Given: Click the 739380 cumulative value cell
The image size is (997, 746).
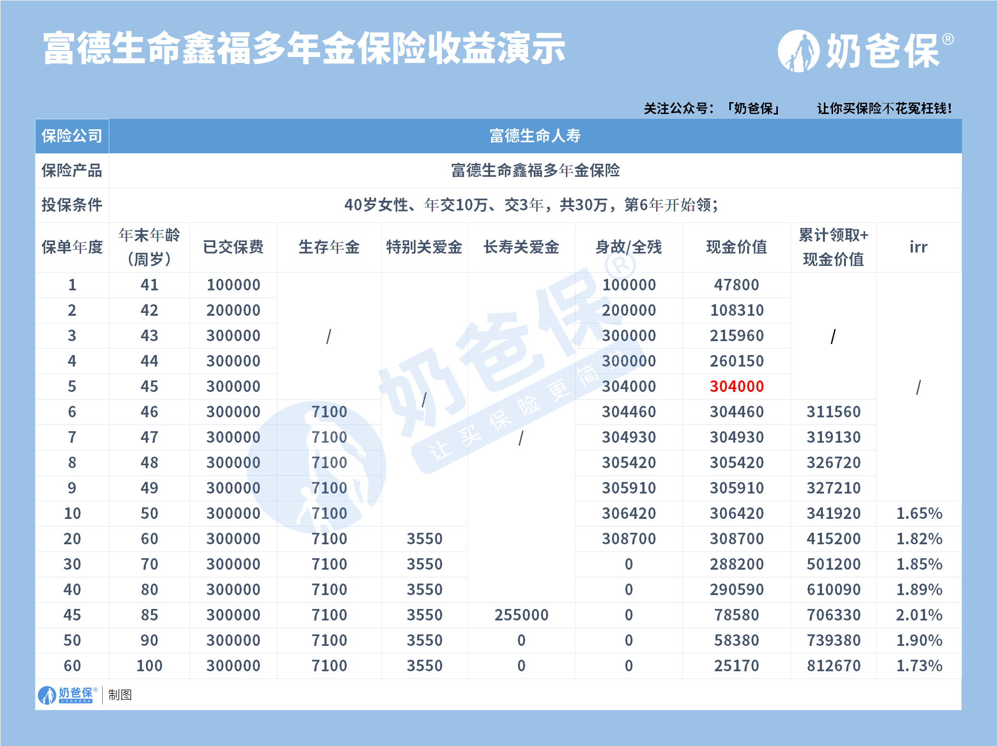Looking at the screenshot, I should (833, 640).
